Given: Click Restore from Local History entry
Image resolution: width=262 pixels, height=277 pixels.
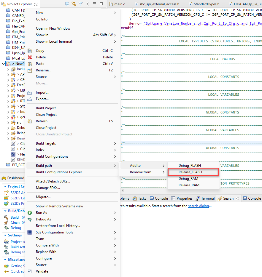Looking at the screenshot, I should point(72,226).
